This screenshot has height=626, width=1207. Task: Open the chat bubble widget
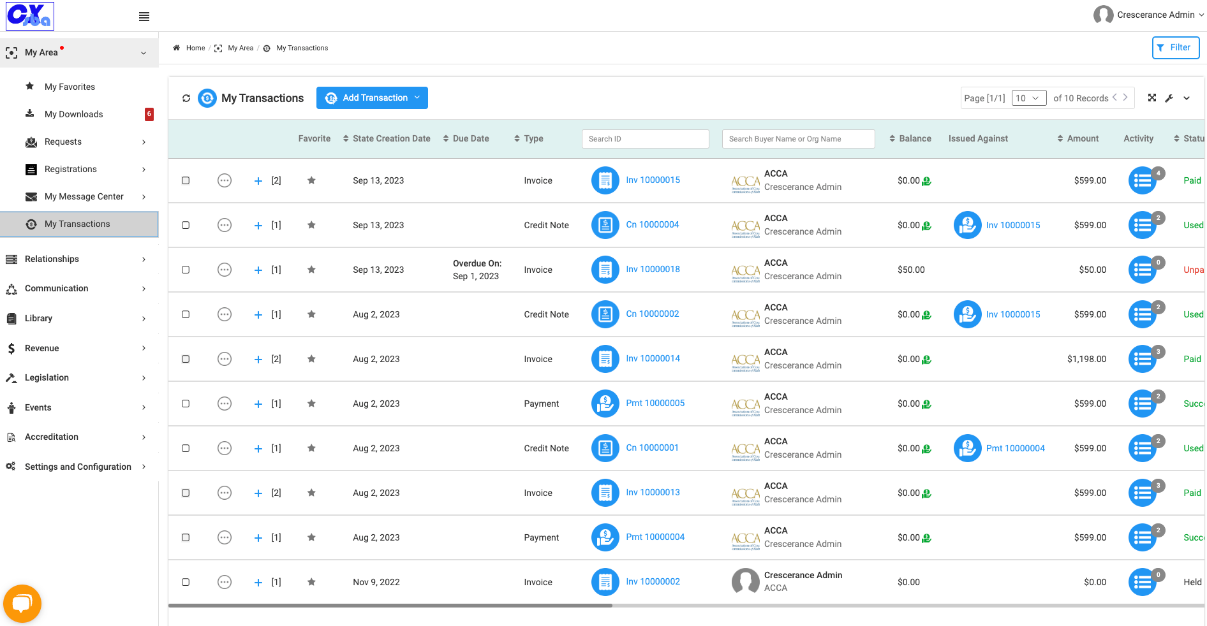pos(22,603)
